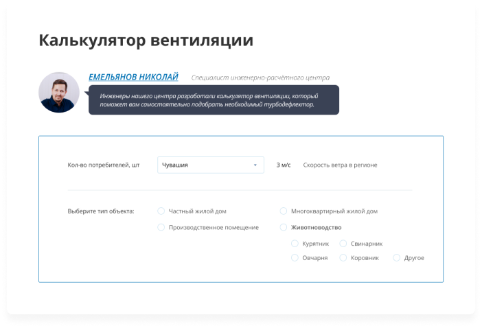
Task: Select the Овчарня radio option
Action: click(295, 258)
